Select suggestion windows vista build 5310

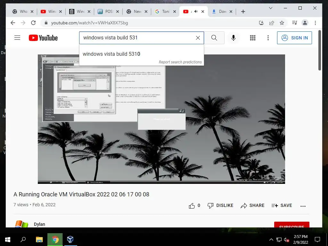pos(141,54)
